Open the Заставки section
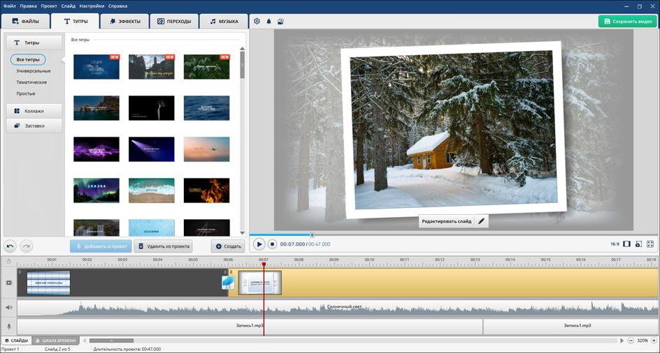 point(34,126)
